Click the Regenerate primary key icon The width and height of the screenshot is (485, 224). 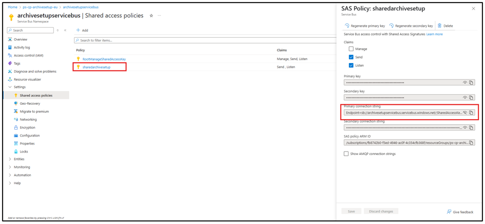click(346, 26)
